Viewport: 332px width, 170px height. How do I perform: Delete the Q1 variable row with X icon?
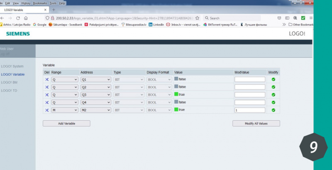47,79
